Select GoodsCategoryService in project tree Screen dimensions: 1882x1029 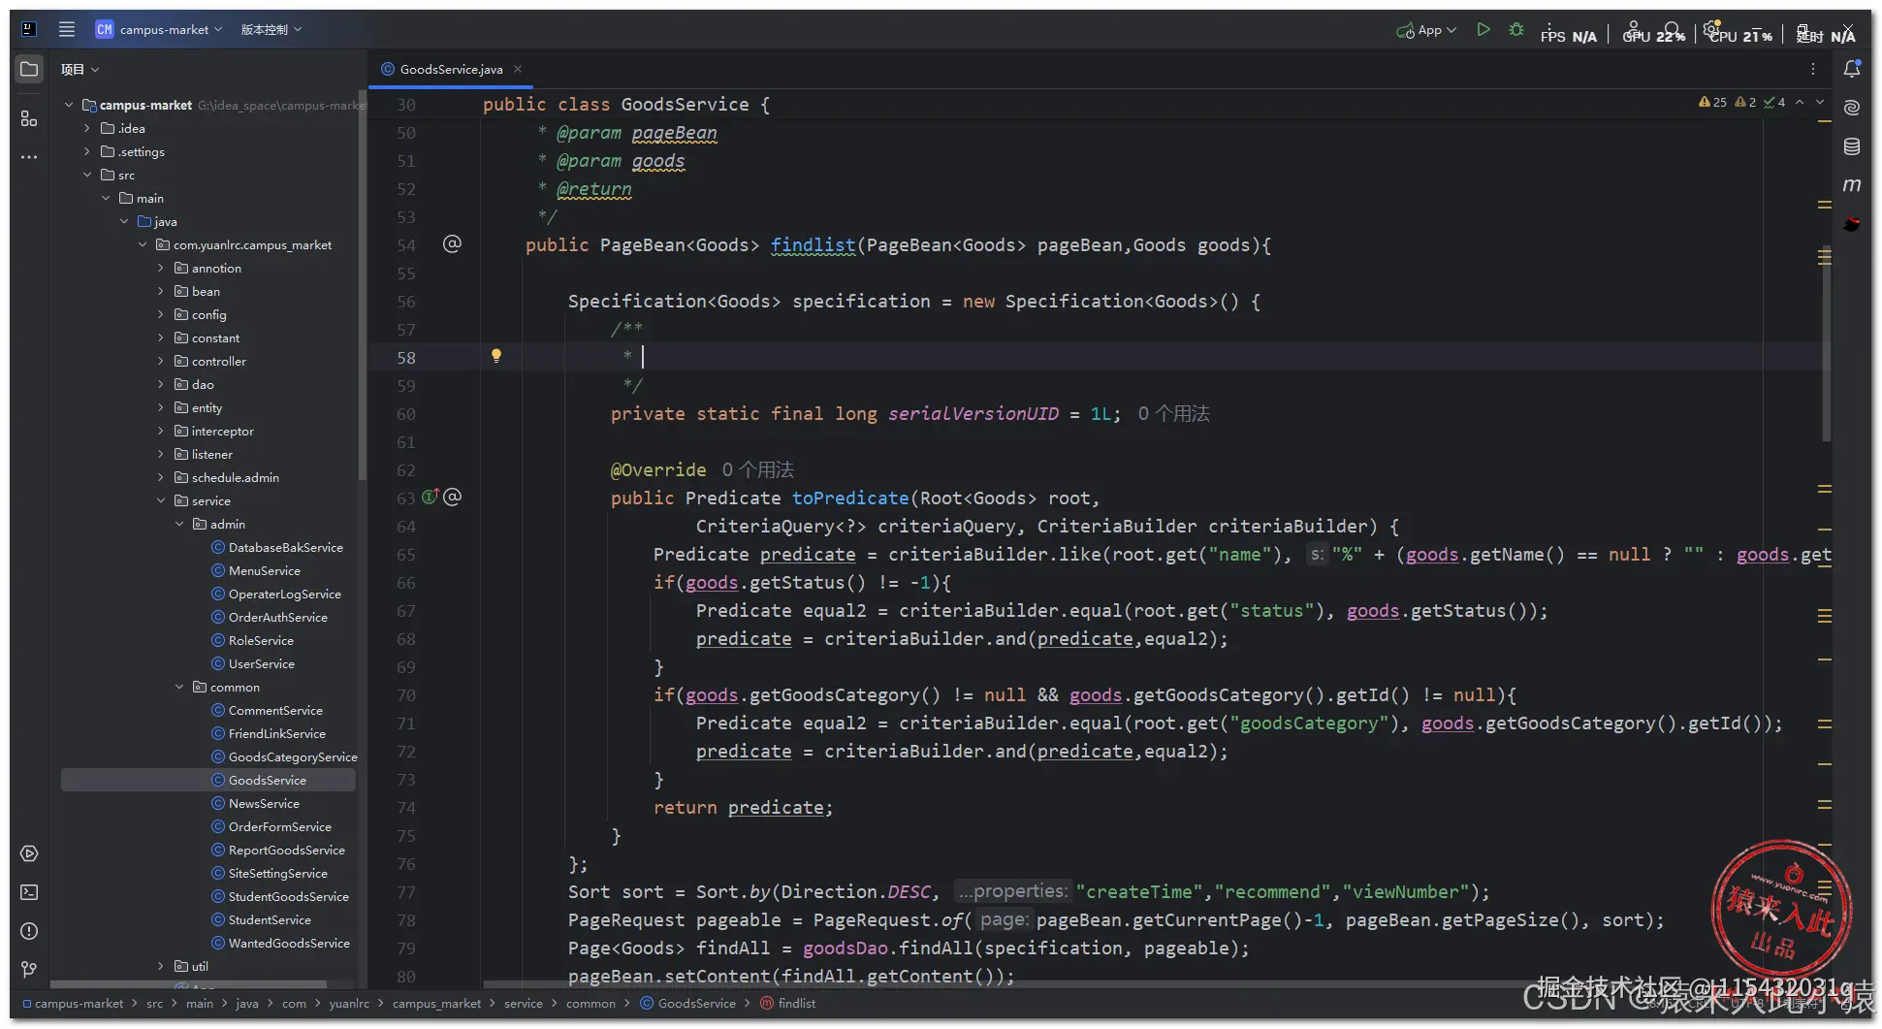(x=293, y=756)
